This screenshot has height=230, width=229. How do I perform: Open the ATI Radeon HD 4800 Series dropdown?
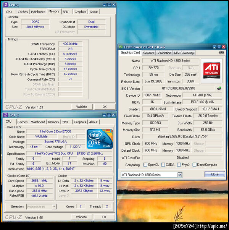click(180, 175)
